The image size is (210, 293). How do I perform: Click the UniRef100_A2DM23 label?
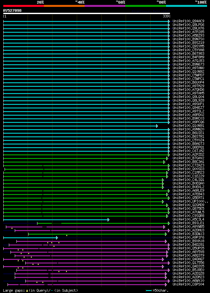click(x=188, y=277)
